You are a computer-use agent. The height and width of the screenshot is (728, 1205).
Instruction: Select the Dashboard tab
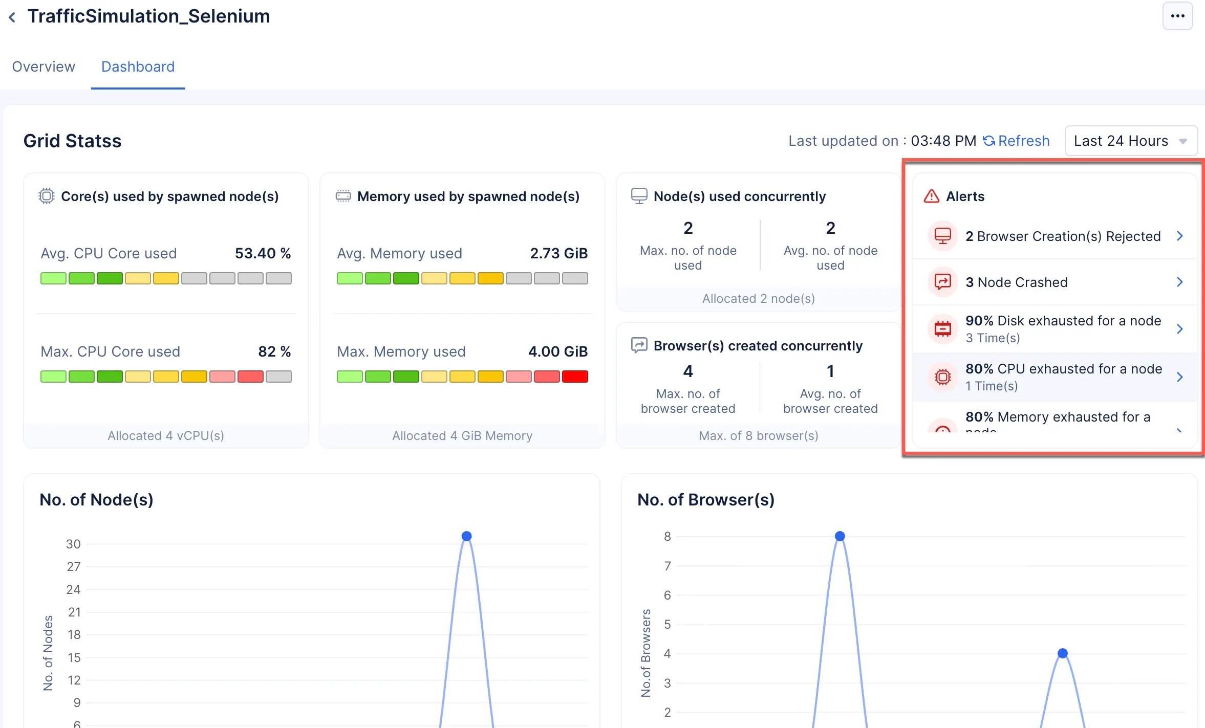tap(138, 67)
